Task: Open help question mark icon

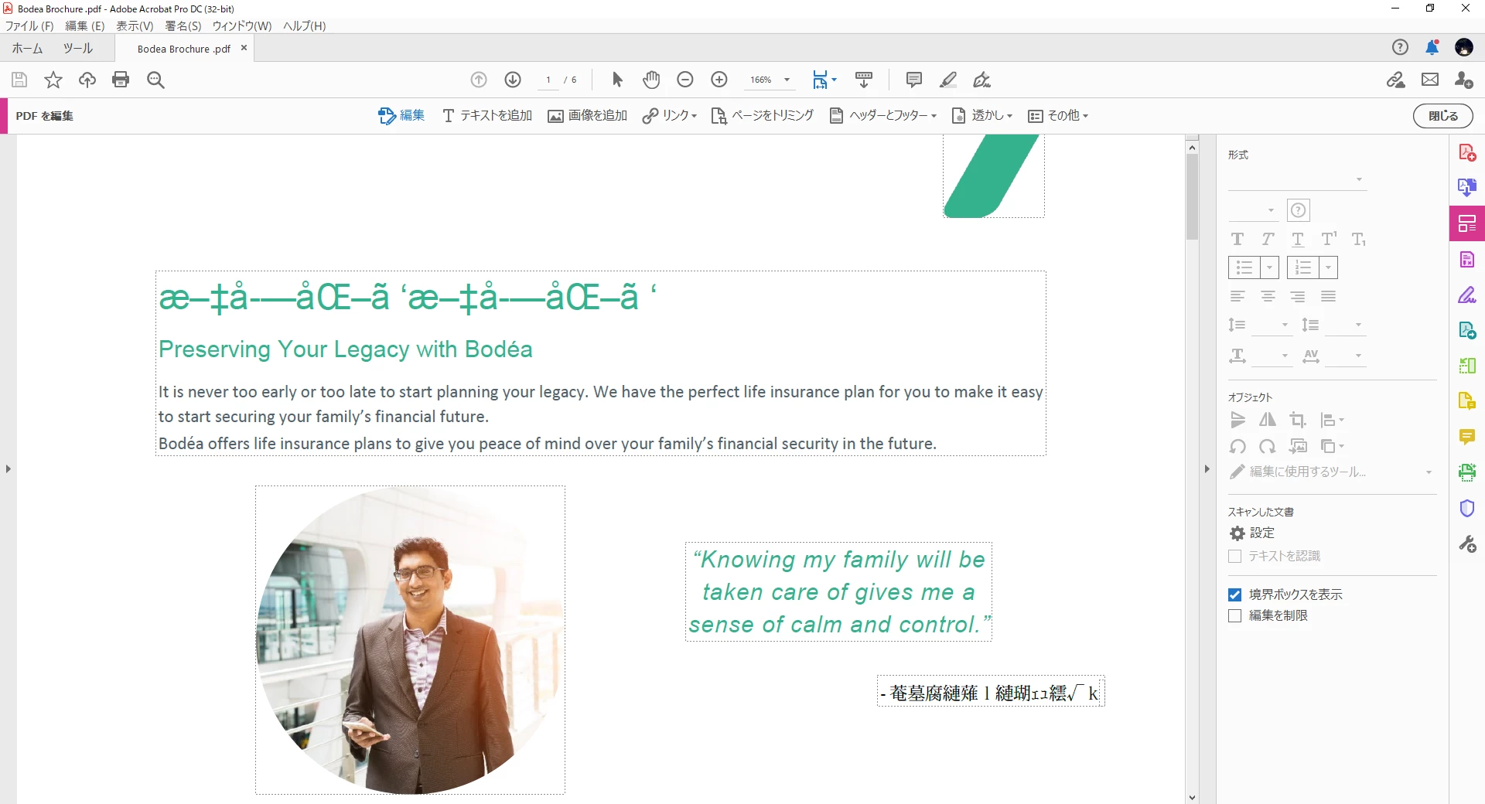Action: click(1400, 47)
